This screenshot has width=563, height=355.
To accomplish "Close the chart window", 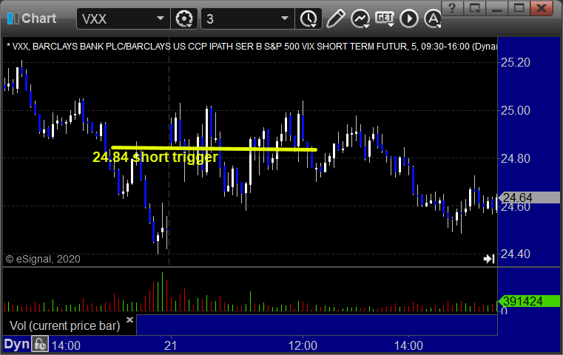I will tap(541, 7).
